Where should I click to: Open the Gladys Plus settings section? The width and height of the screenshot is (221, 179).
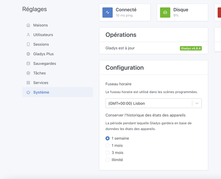[x=43, y=54]
